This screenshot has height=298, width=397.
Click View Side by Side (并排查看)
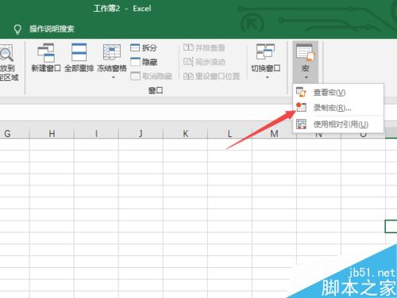click(204, 48)
